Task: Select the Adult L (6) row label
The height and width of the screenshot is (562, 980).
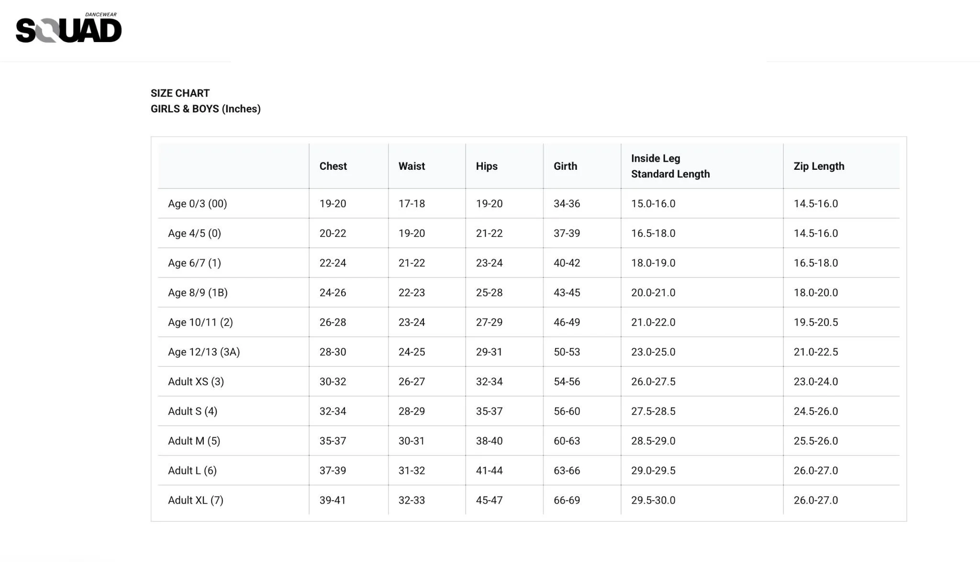Action: point(192,471)
